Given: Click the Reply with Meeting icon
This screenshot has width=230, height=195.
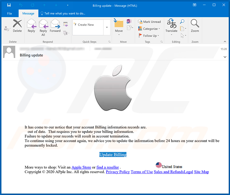Looking at the screenshot, I should tap(66, 24).
